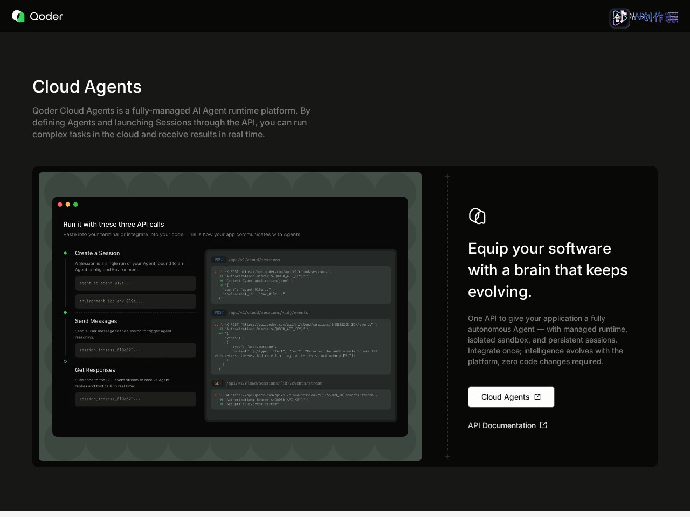Click the "One API to give your application" paragraph

click(548, 340)
